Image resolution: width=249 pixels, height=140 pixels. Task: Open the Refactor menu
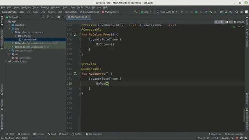click(56, 7)
